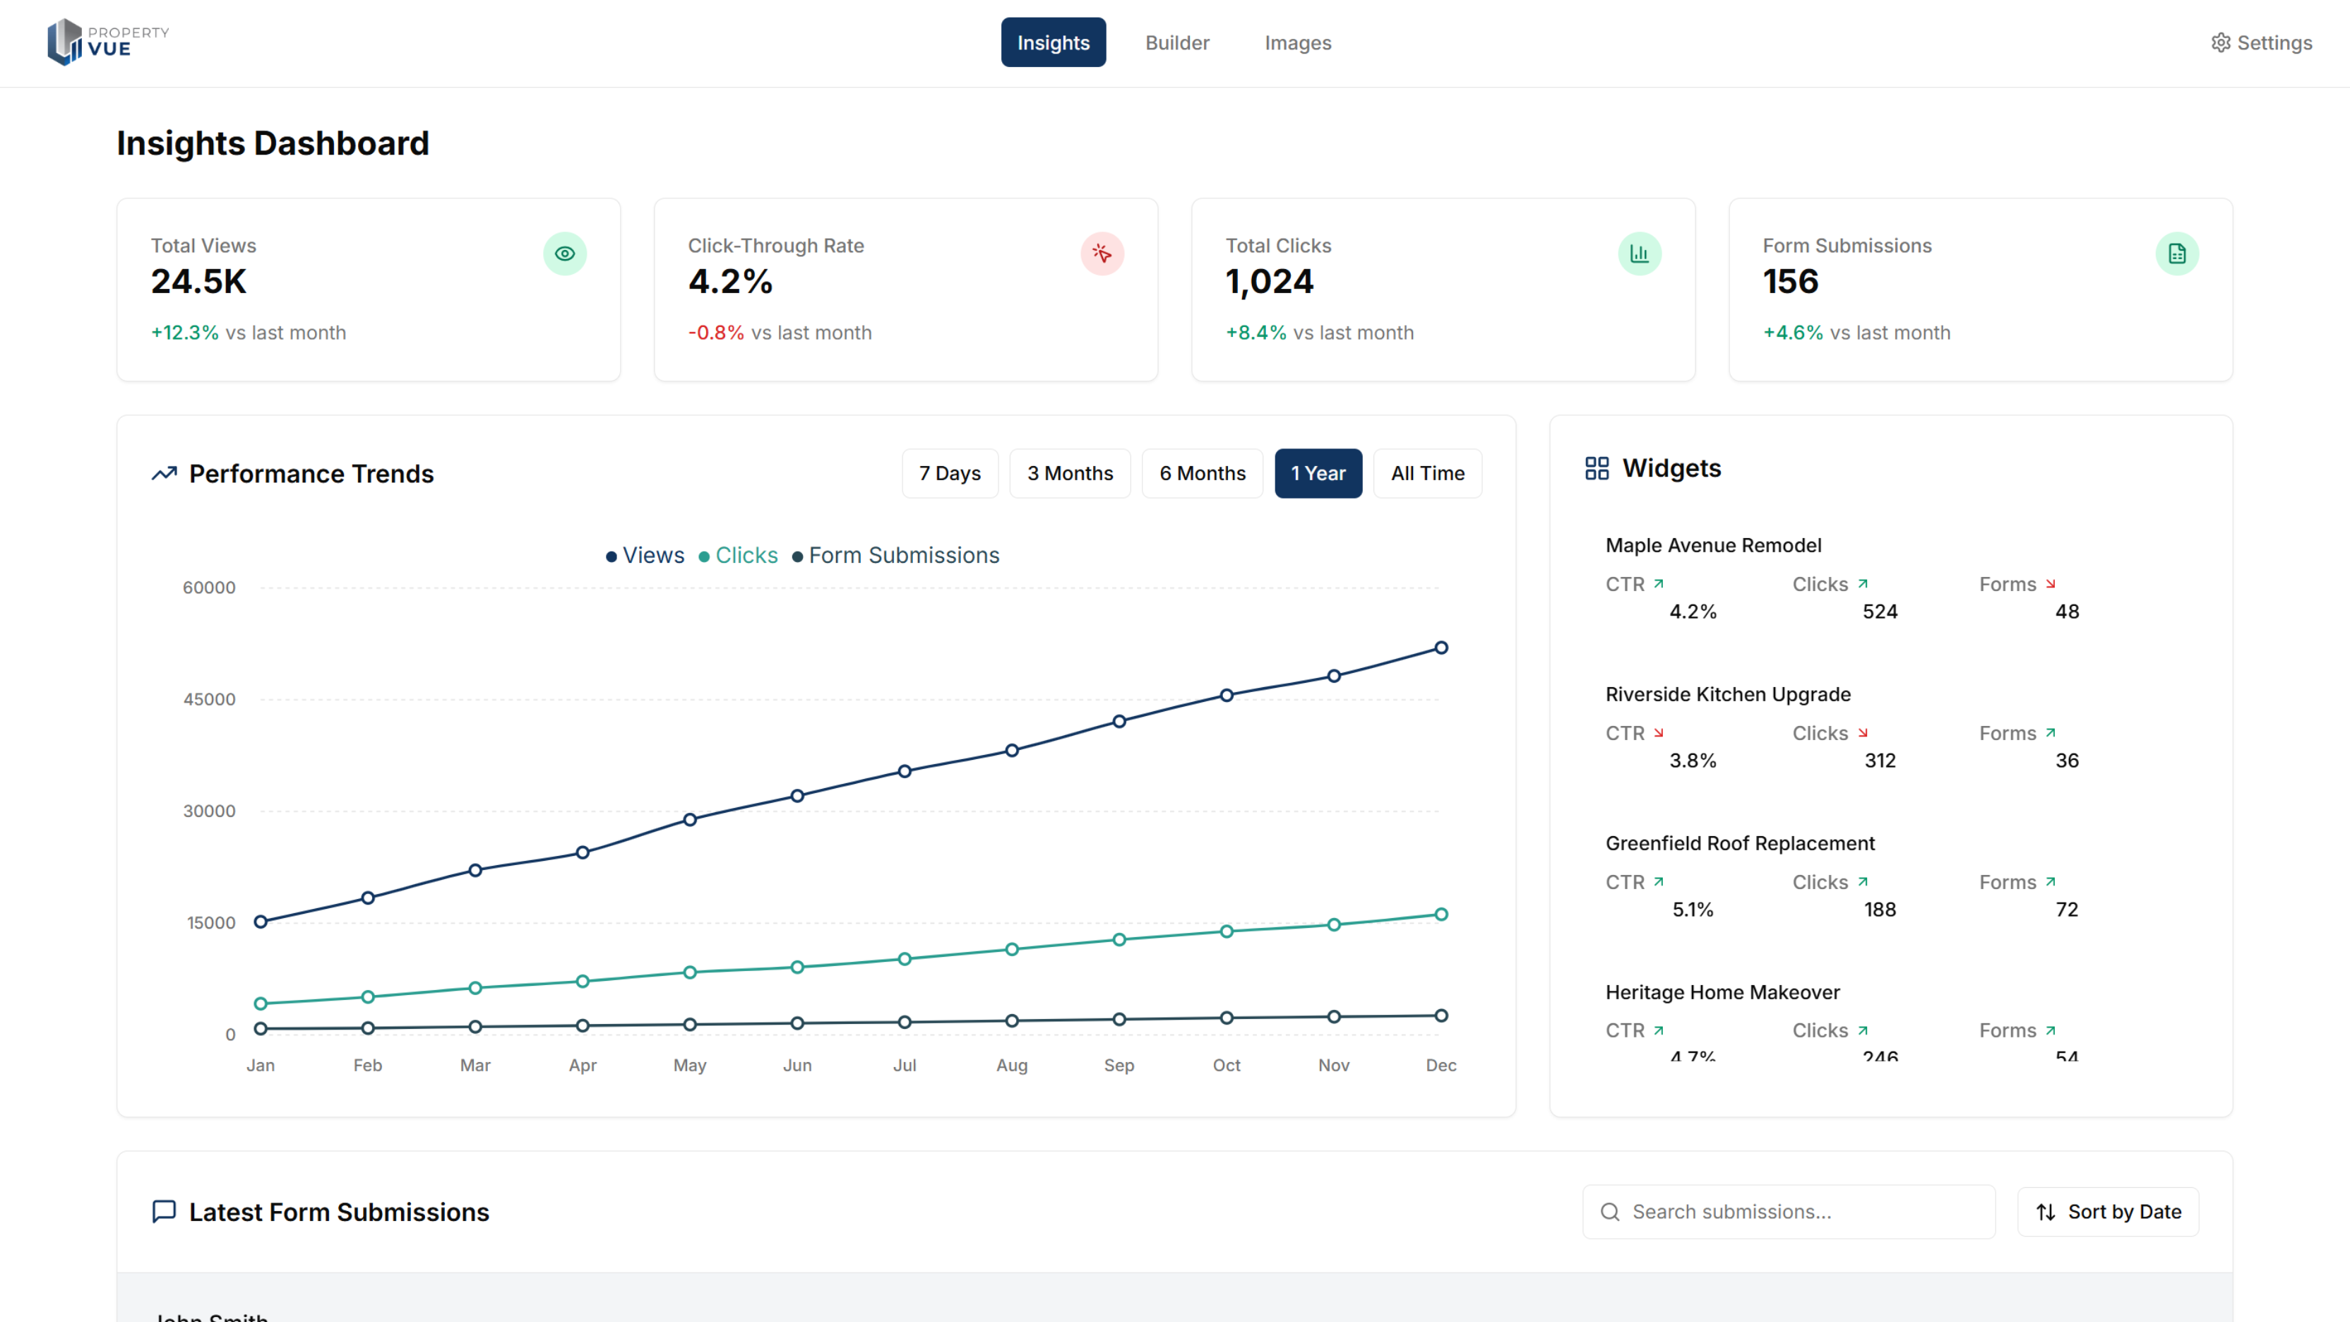Click the +4.6% change text

pos(1794,332)
